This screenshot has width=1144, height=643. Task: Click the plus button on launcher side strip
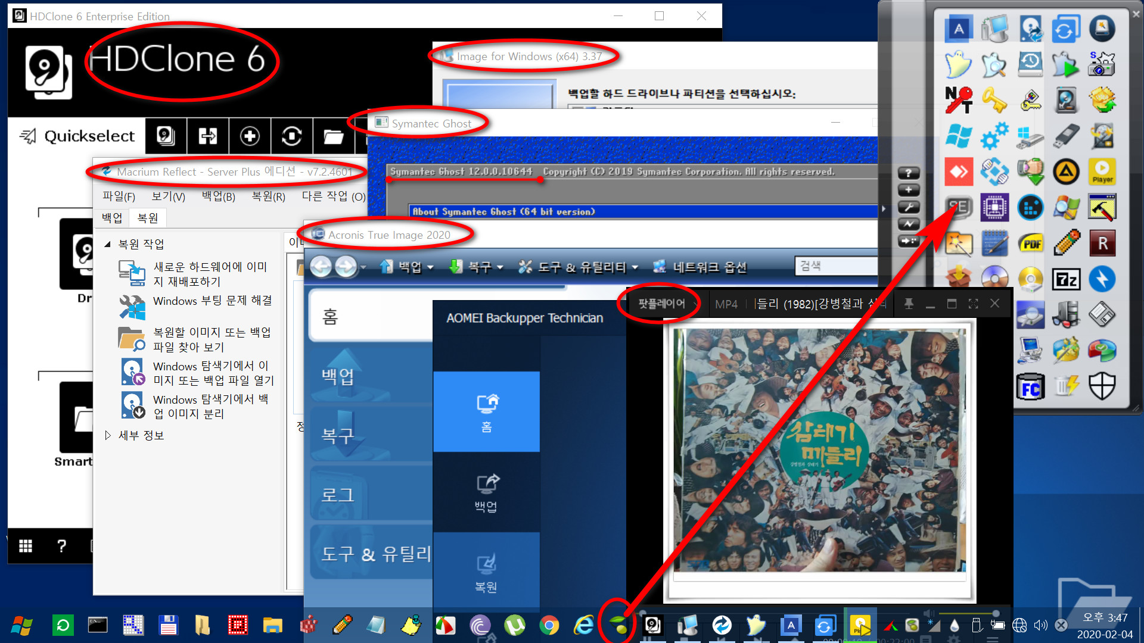(x=909, y=190)
